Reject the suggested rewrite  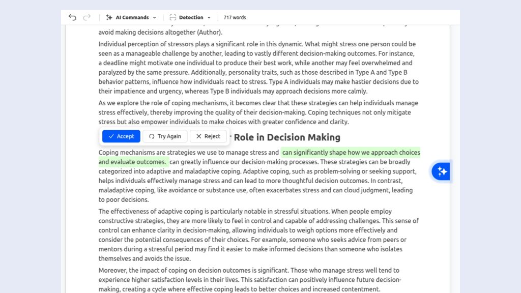208,136
